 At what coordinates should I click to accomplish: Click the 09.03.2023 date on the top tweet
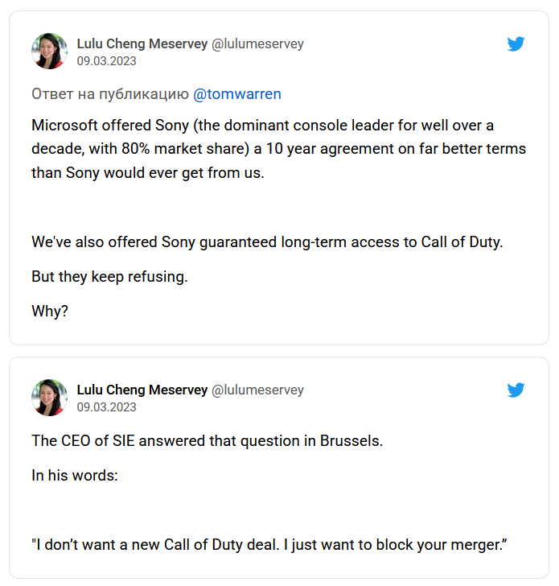106,61
